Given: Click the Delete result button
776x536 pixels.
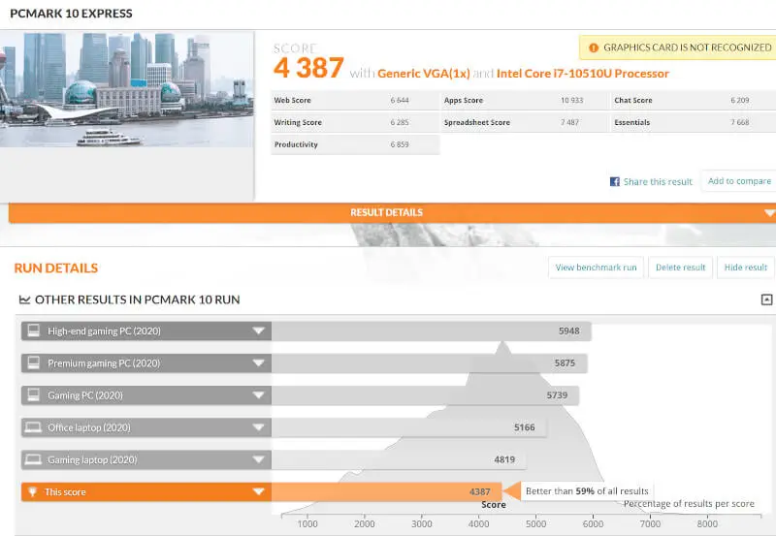Looking at the screenshot, I should click(x=680, y=268).
